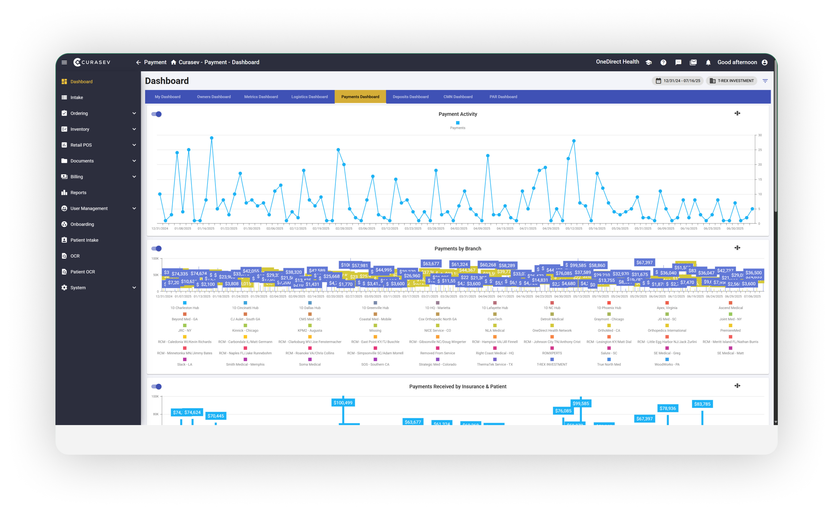The height and width of the screenshot is (512, 833).
Task: Click the user account avatar icon
Action: [x=765, y=62]
